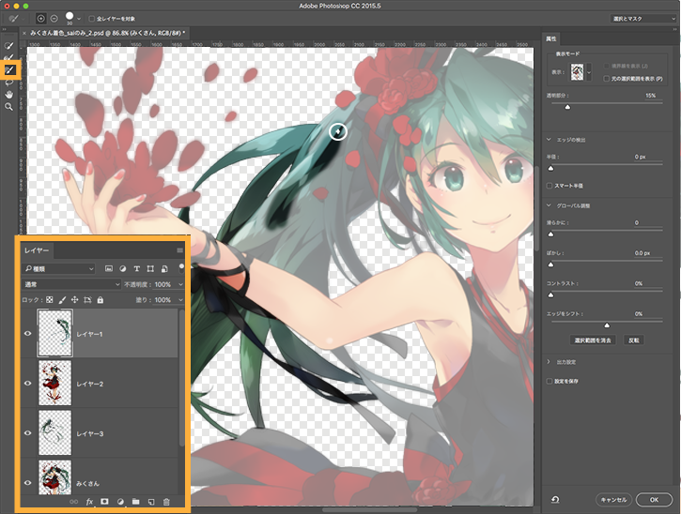The height and width of the screenshot is (514, 681).
Task: Open the 通常 blend mode dropdown
Action: click(71, 284)
